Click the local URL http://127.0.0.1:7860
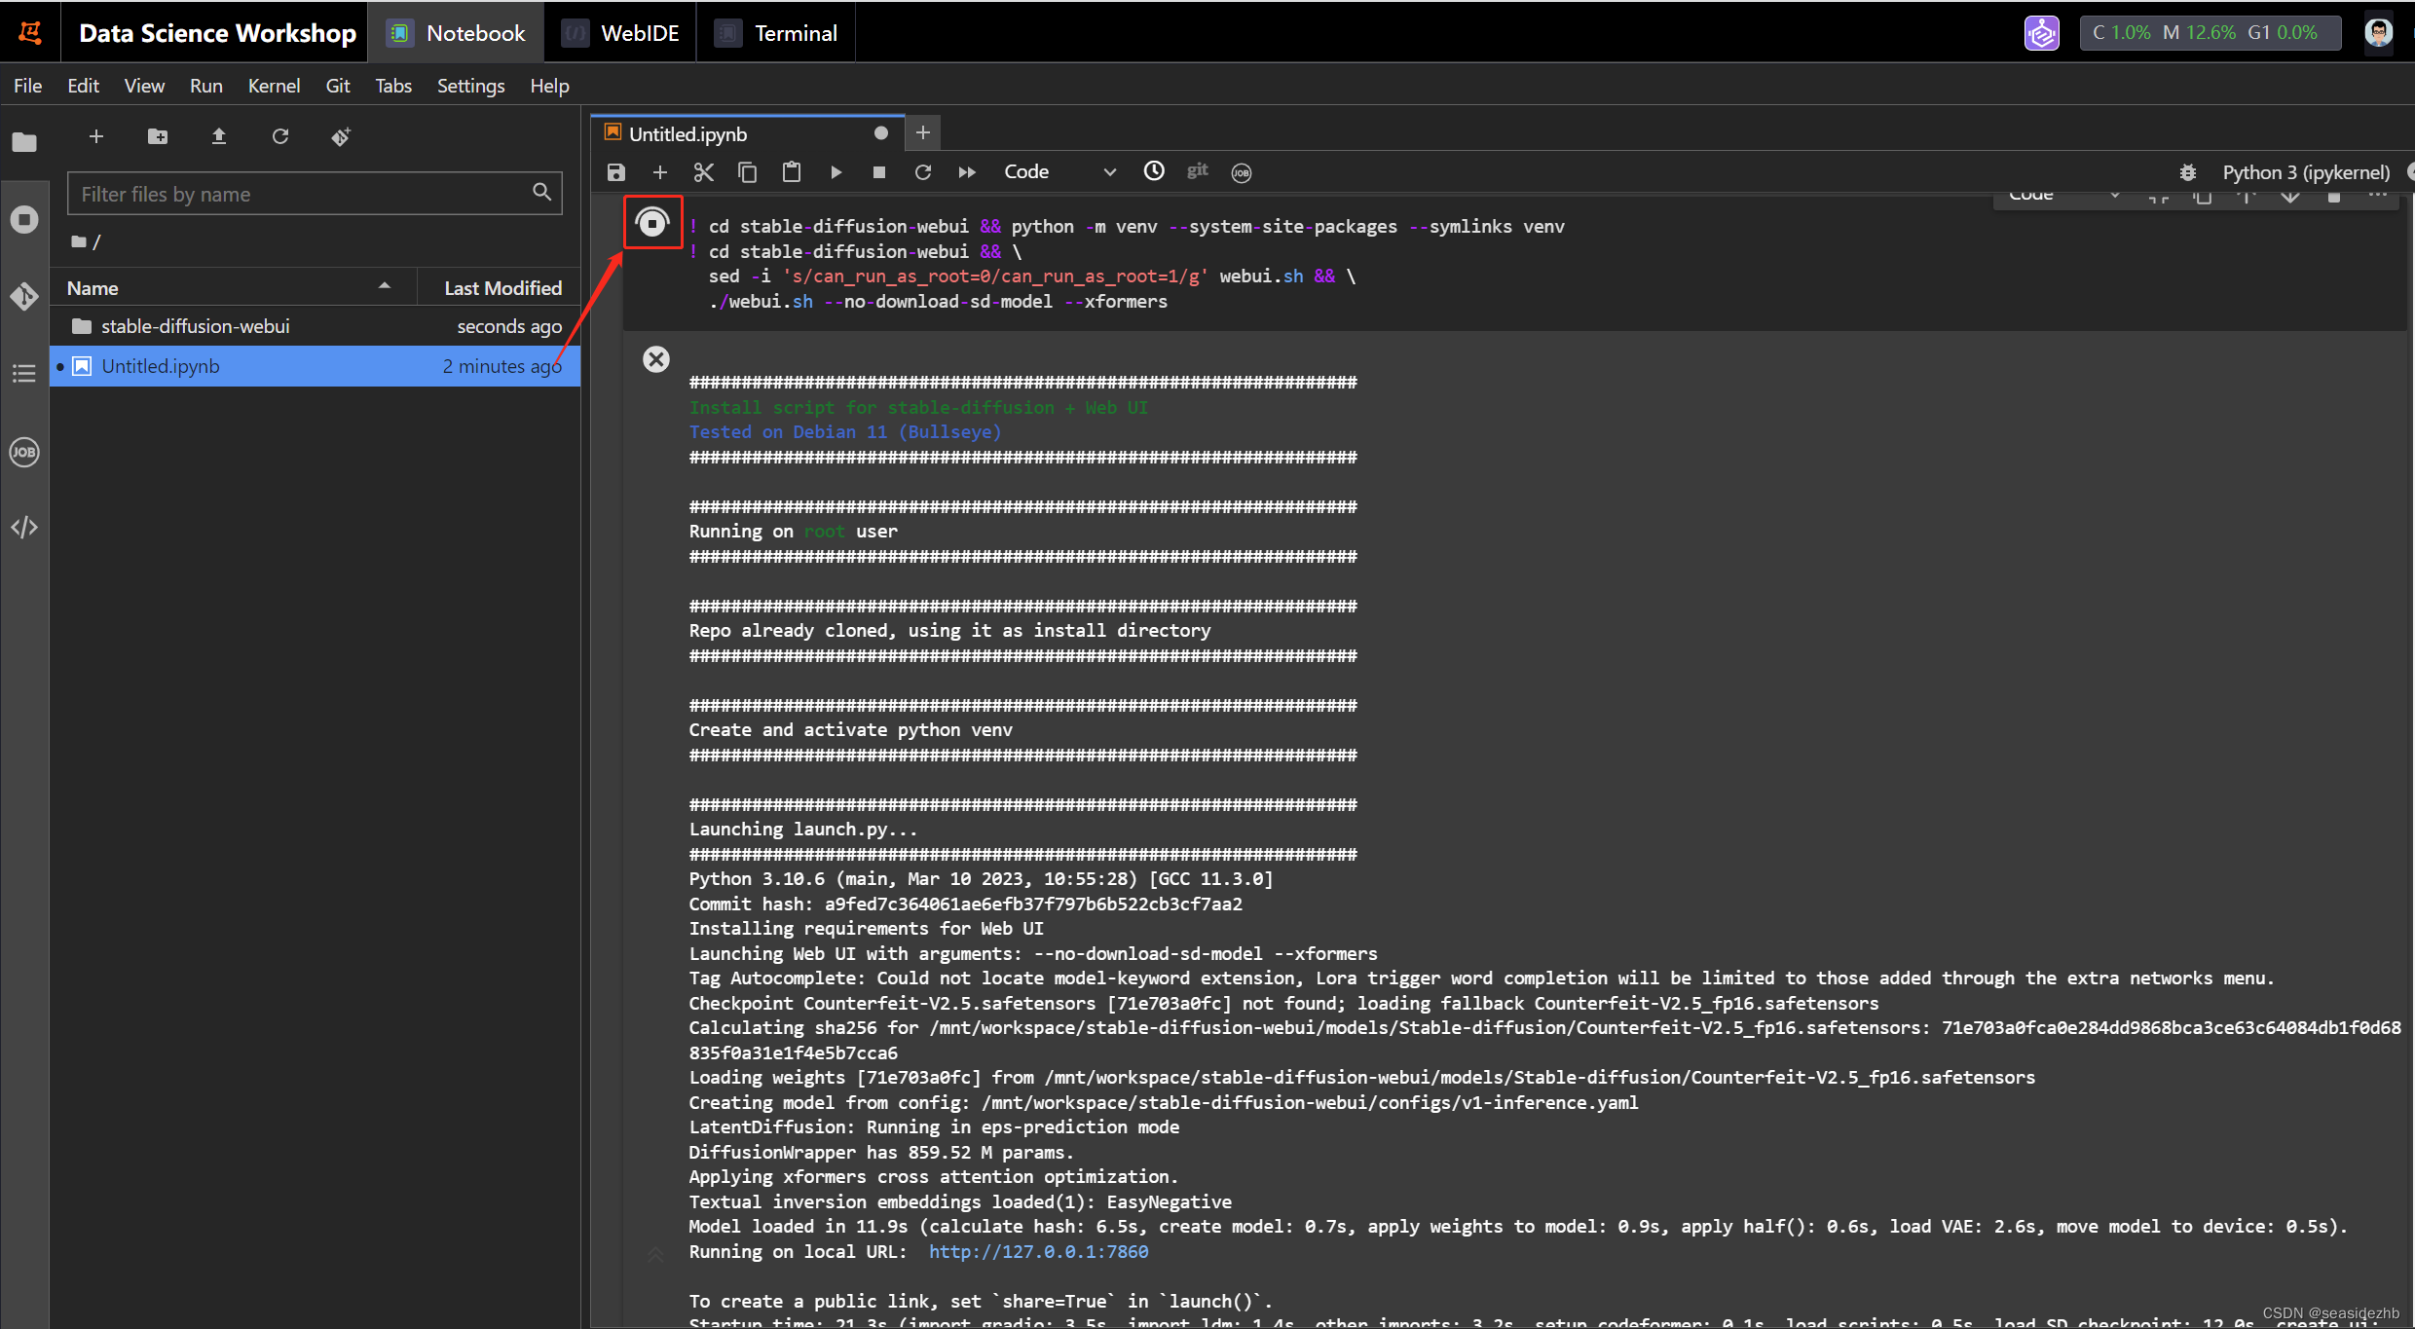This screenshot has width=2415, height=1329. point(1036,1250)
